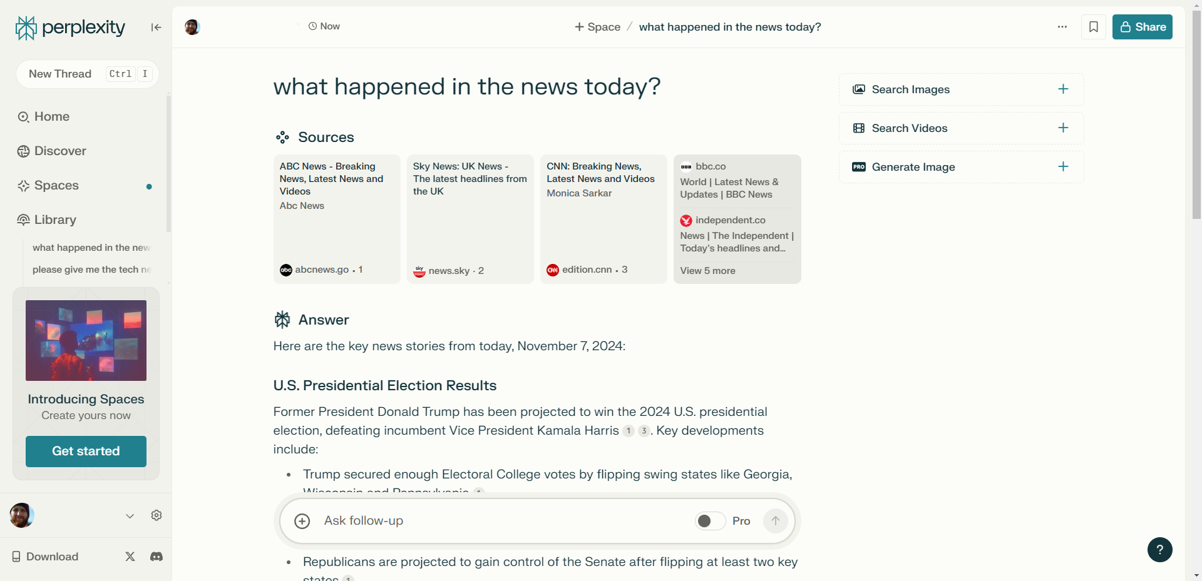Click thread title in breadcrumb
This screenshot has height=581, width=1202.
pos(730,27)
